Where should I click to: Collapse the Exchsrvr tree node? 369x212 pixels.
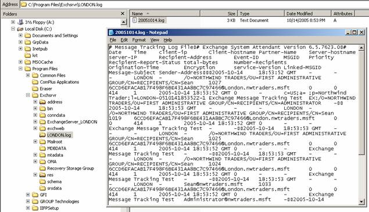point(28,95)
